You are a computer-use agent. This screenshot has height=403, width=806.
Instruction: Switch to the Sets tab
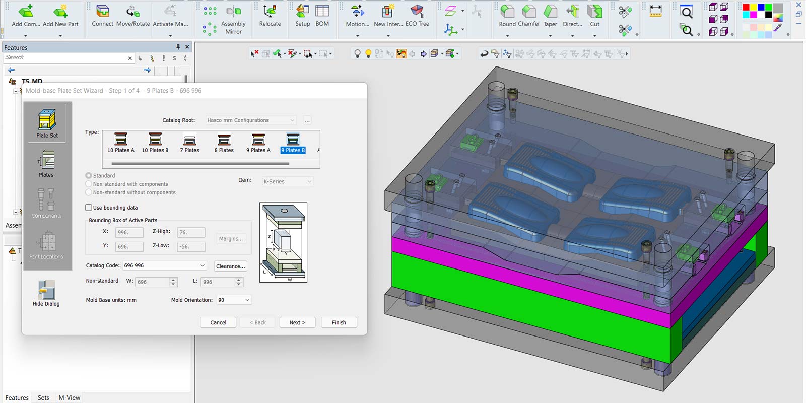(x=43, y=397)
